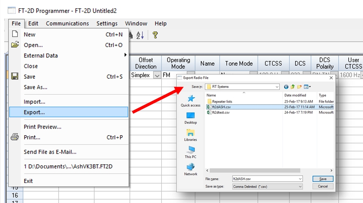
Task: Open the File menu
Action: click(16, 23)
